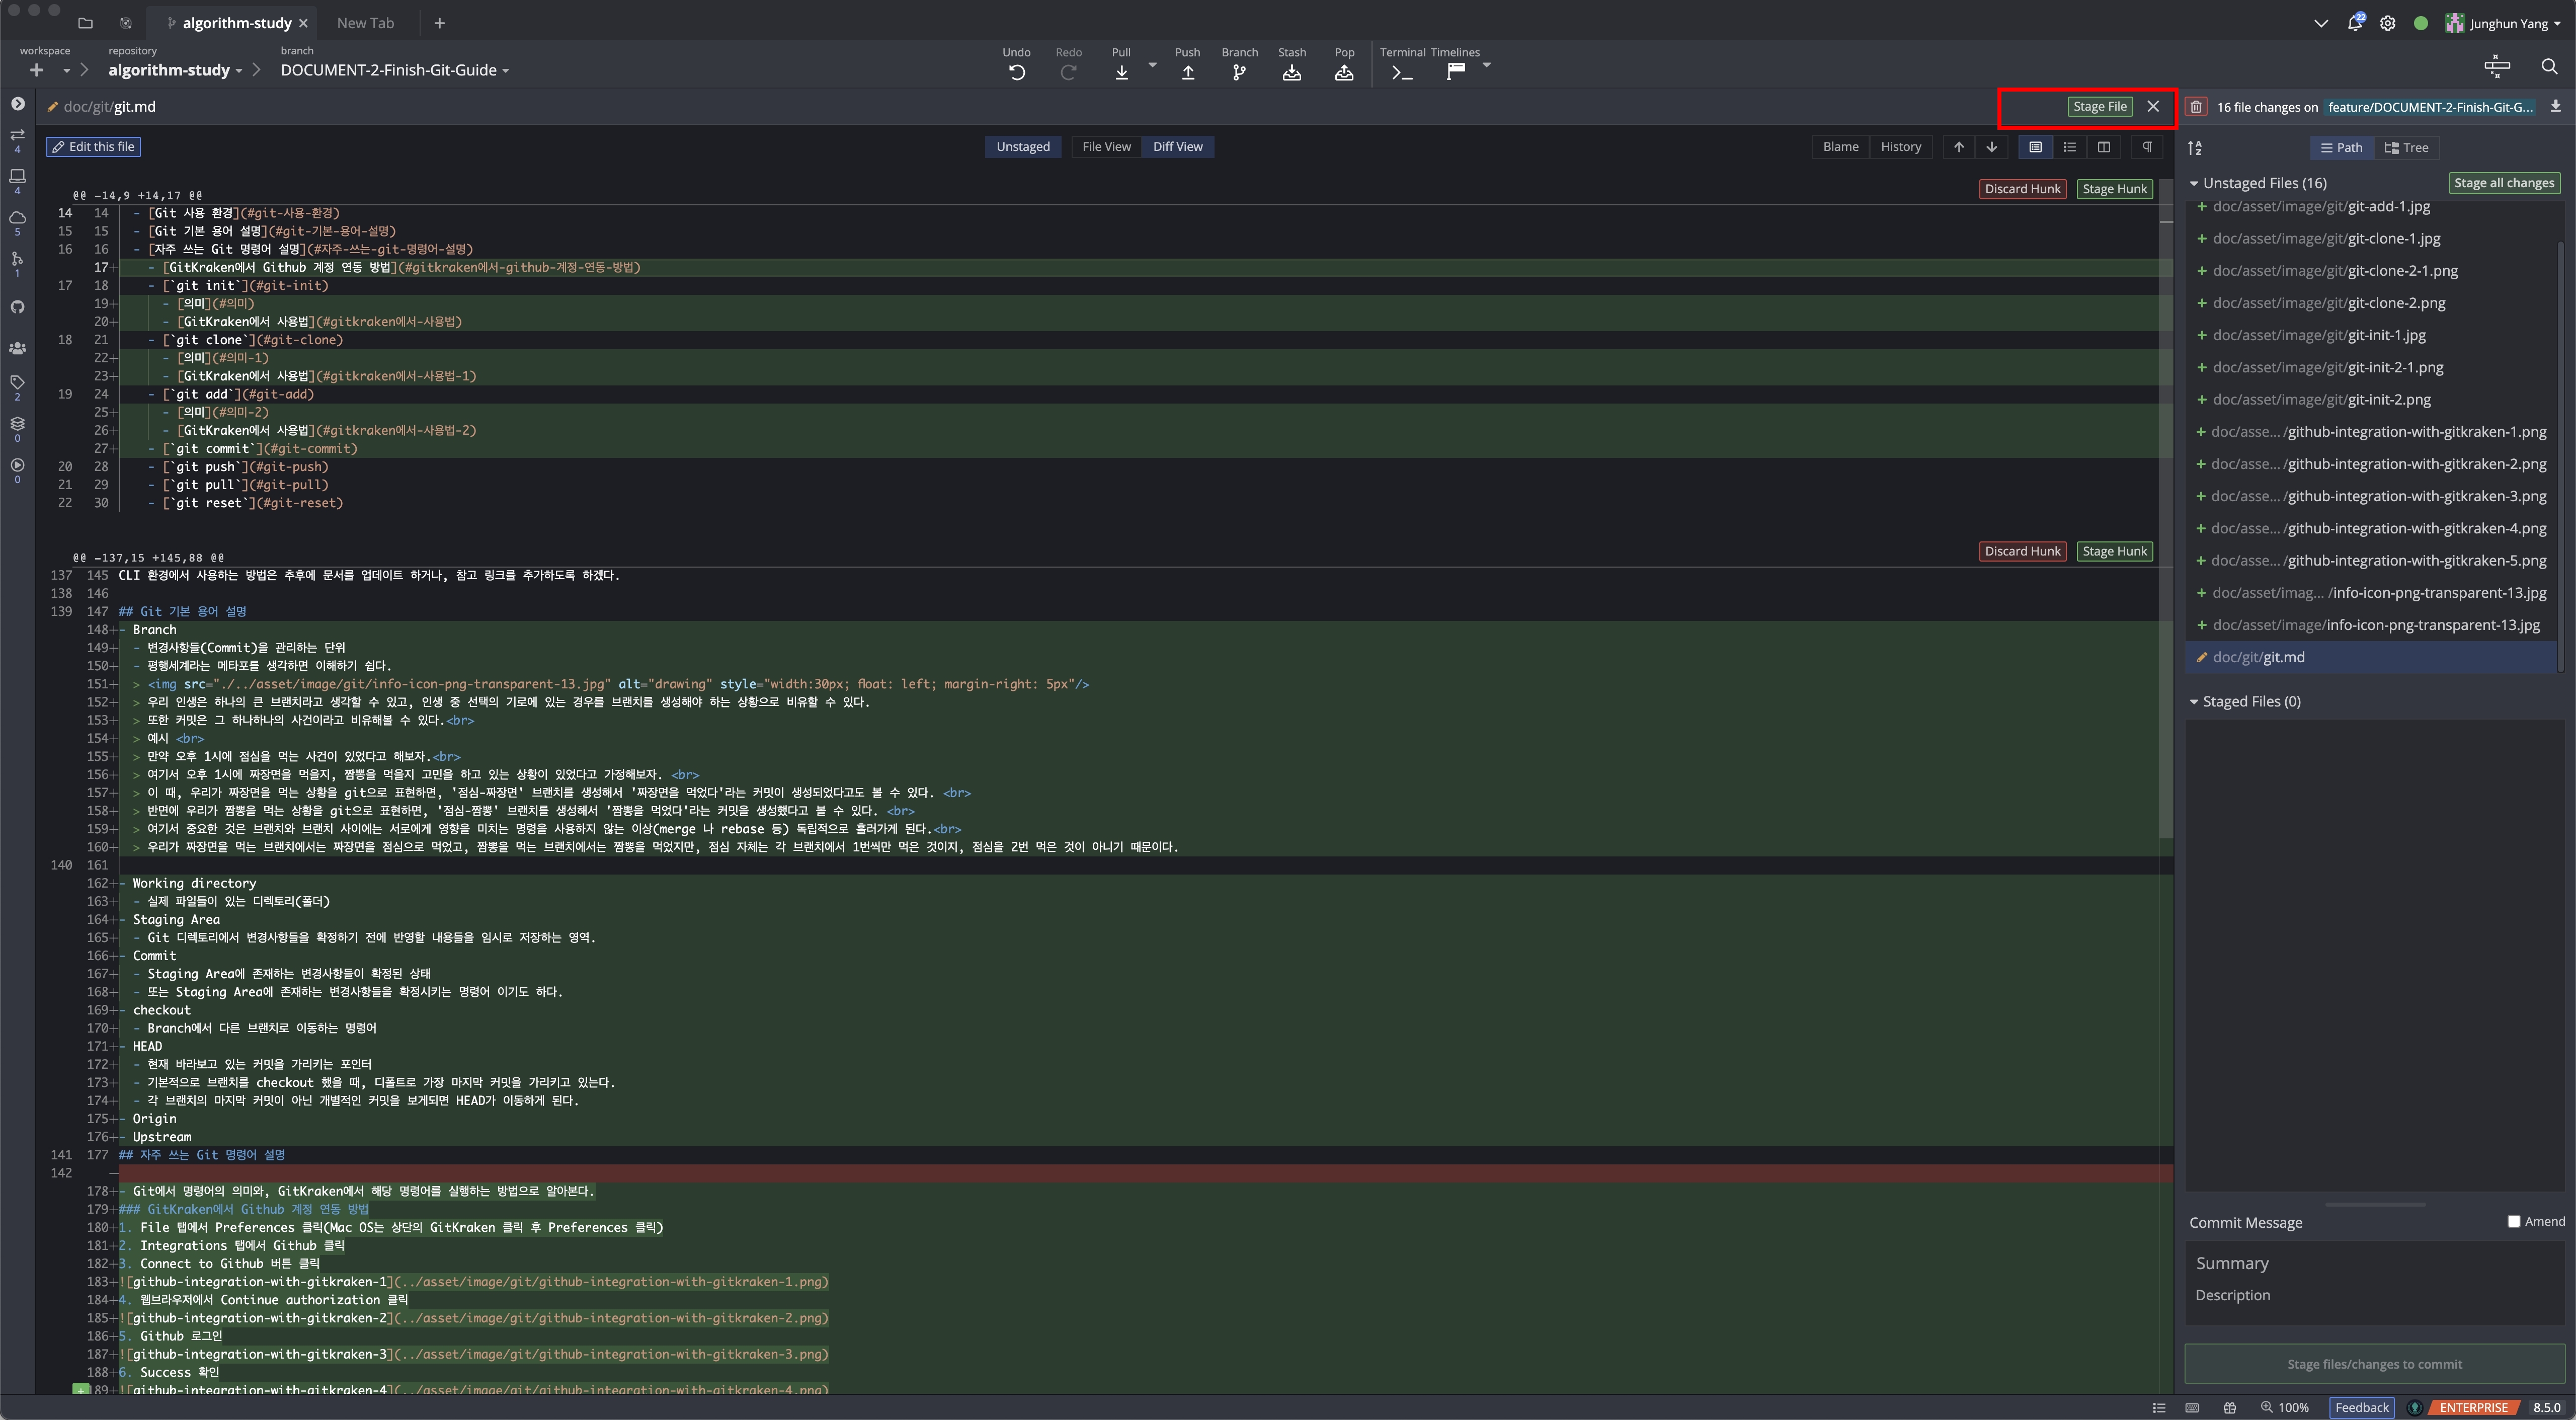The width and height of the screenshot is (2576, 1420).
Task: Click the Push icon
Action: pyautogui.click(x=1188, y=72)
